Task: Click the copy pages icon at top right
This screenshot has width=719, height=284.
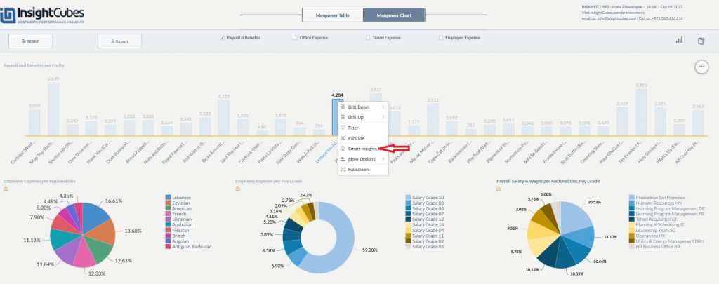Action: 700,41
